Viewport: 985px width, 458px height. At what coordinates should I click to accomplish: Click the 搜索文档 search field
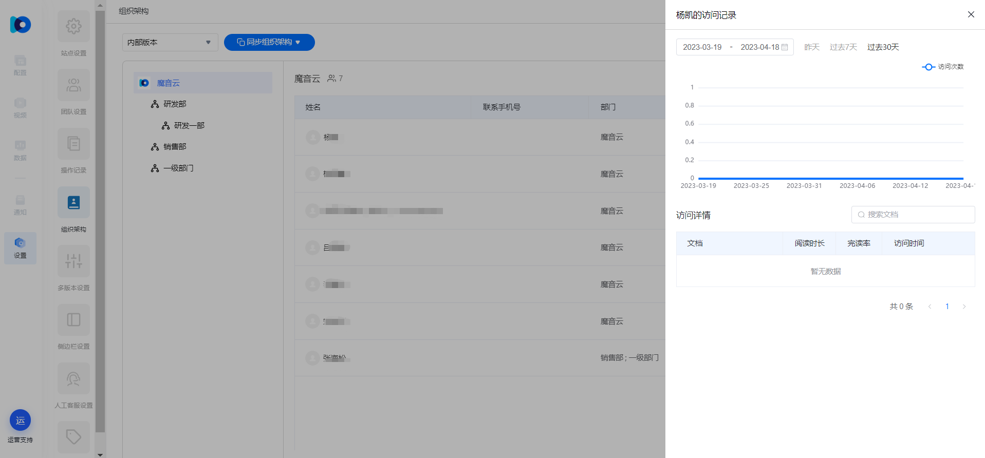click(913, 215)
